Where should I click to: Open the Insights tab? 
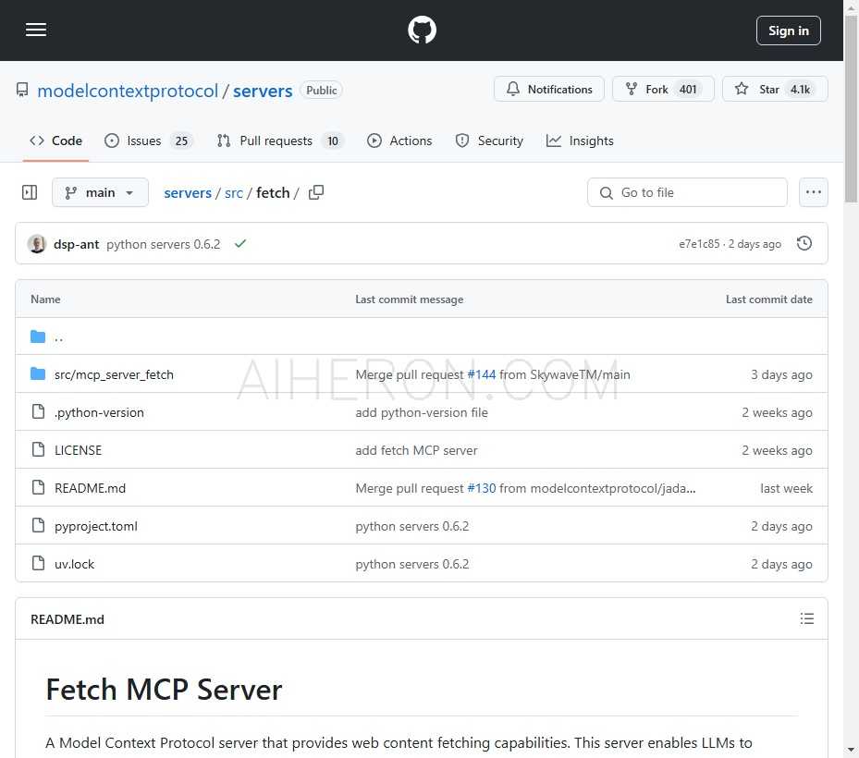pos(580,141)
